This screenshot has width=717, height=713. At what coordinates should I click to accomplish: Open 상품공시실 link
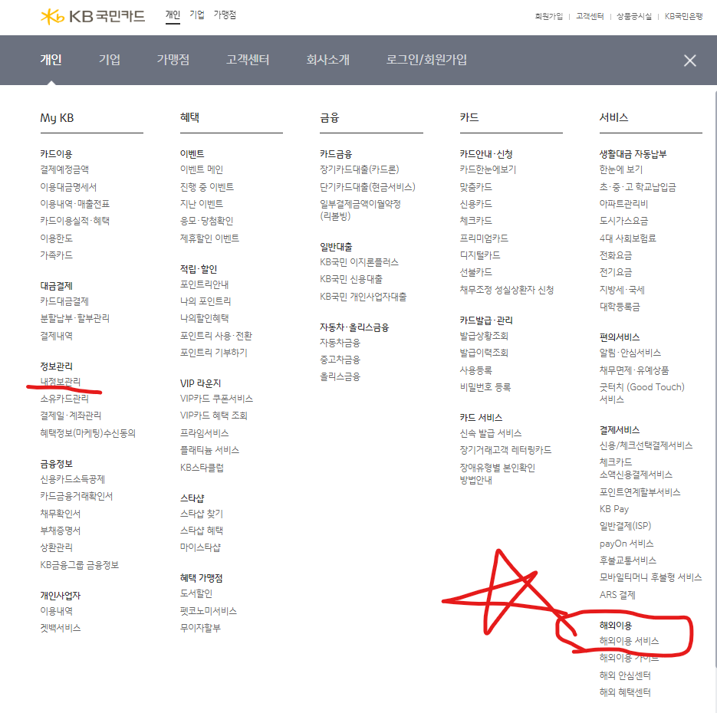pyautogui.click(x=634, y=16)
